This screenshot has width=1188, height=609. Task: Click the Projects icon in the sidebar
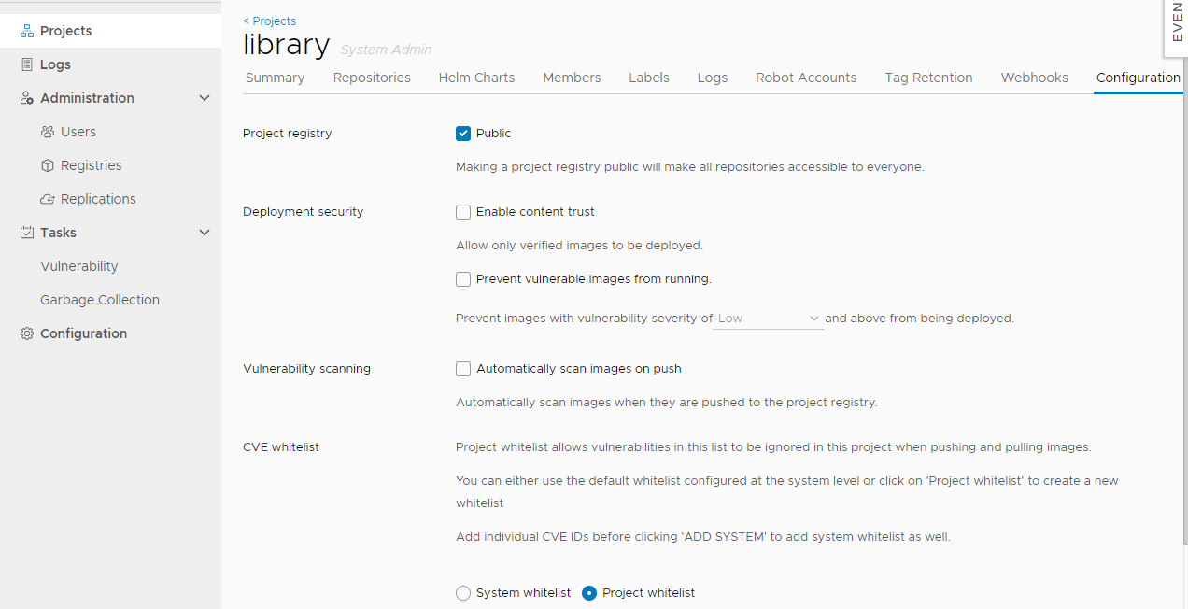pyautogui.click(x=26, y=30)
